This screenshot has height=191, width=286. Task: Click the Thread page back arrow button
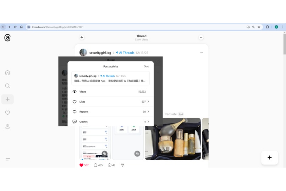click(82, 37)
